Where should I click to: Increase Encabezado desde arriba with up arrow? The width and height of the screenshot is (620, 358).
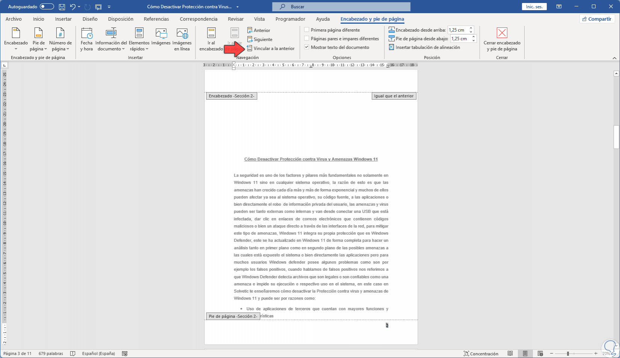coord(471,28)
